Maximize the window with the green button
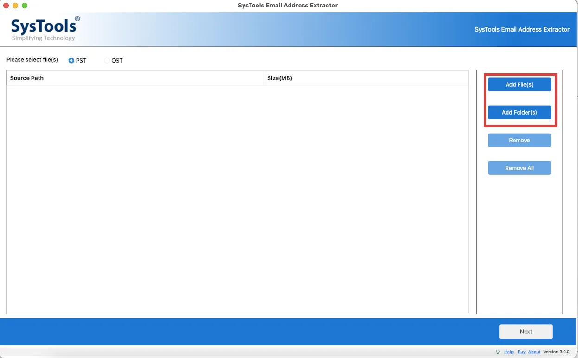 pos(25,6)
